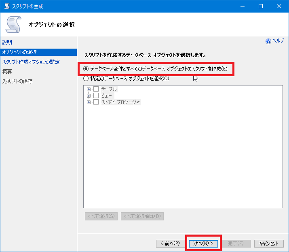
Task: Expand the ストアド プロシージャ tree node
Action: (x=89, y=102)
